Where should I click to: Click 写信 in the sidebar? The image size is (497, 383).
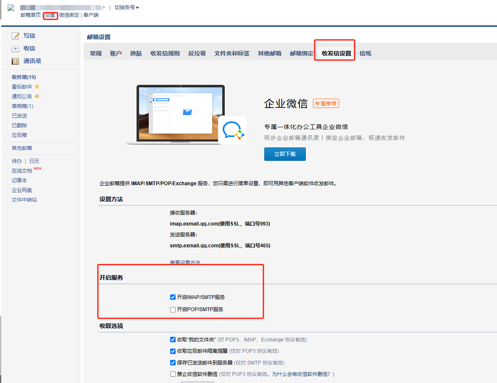click(29, 36)
